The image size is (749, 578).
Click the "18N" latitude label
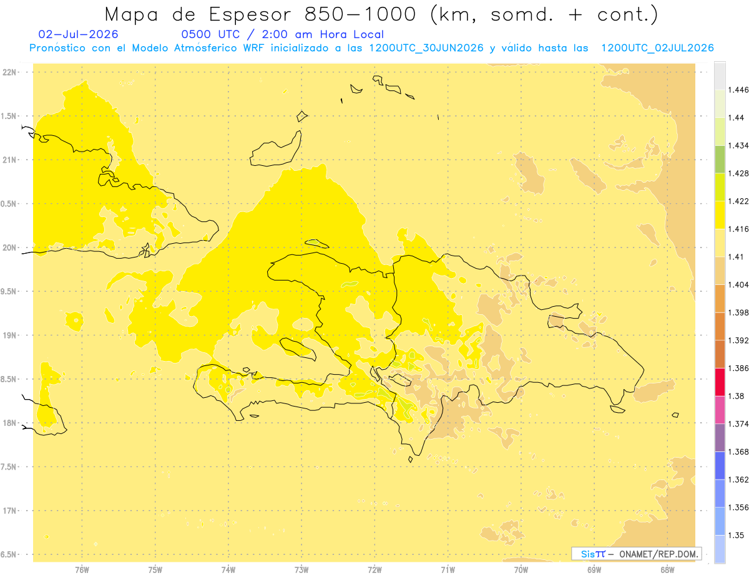(x=10, y=423)
